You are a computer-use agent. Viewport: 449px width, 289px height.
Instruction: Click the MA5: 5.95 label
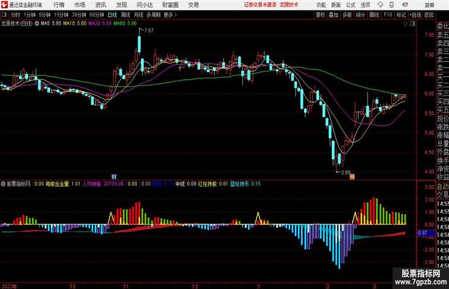51,24
